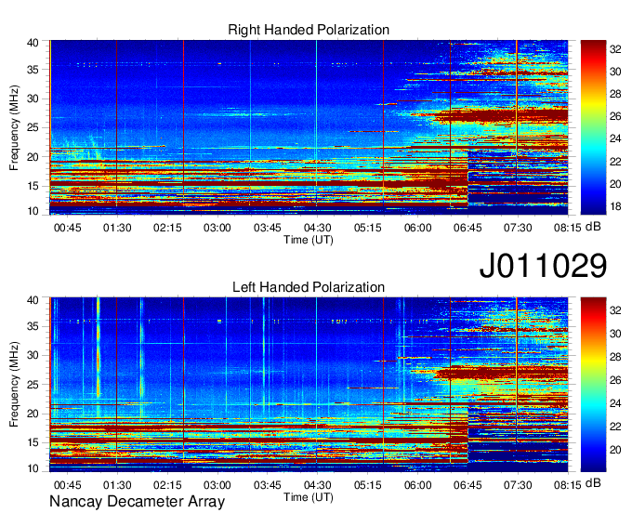Click the 10 MHz tick on bottom plot
This screenshot has width=632, height=513.
33,468
